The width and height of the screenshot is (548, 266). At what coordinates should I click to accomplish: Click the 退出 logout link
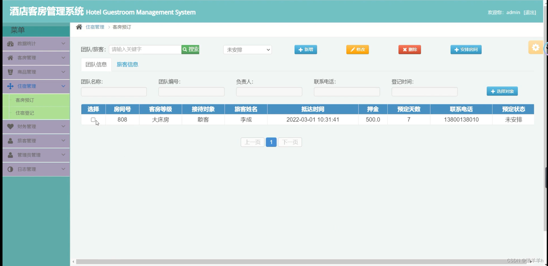(530, 12)
